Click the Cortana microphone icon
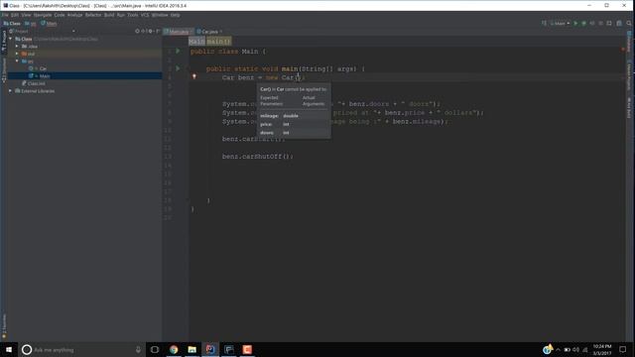 [138, 350]
